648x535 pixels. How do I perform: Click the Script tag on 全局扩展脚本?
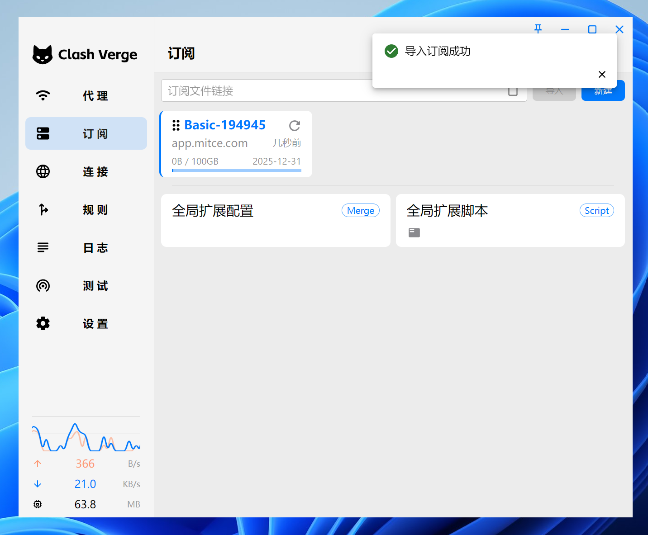pyautogui.click(x=596, y=211)
